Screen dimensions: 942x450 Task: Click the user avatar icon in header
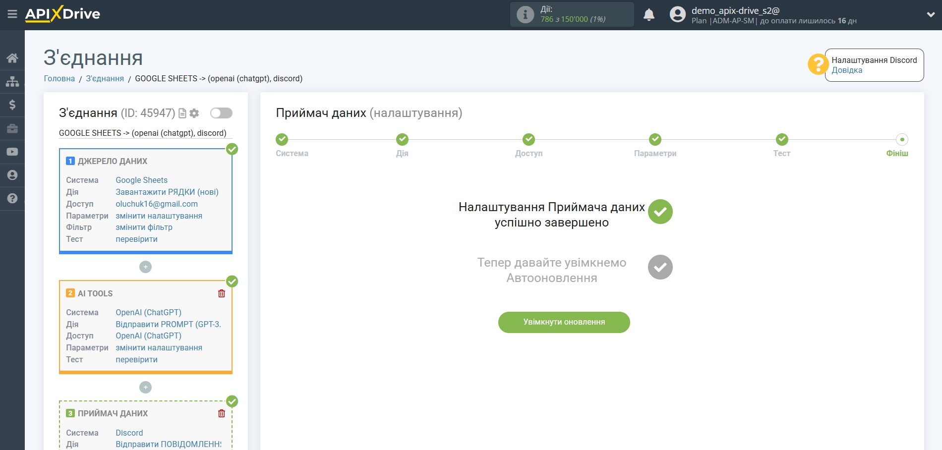point(677,14)
